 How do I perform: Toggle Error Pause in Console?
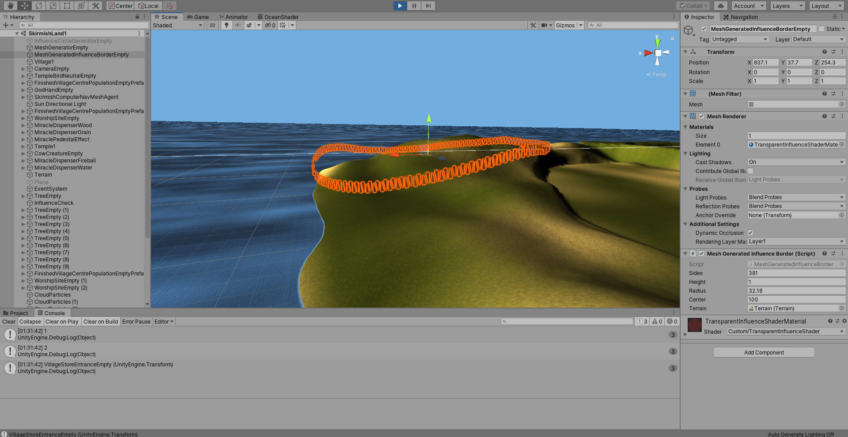pyautogui.click(x=136, y=321)
